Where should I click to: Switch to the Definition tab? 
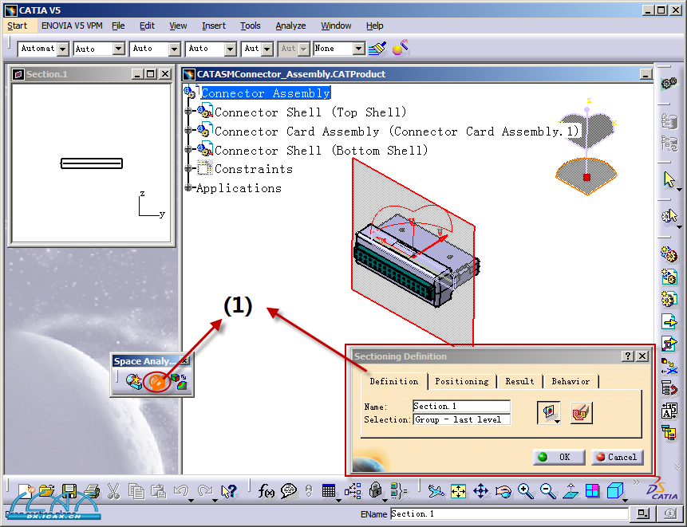tap(394, 381)
